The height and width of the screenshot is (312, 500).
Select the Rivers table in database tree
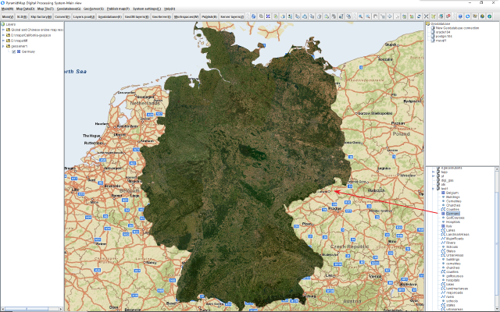coord(451,243)
